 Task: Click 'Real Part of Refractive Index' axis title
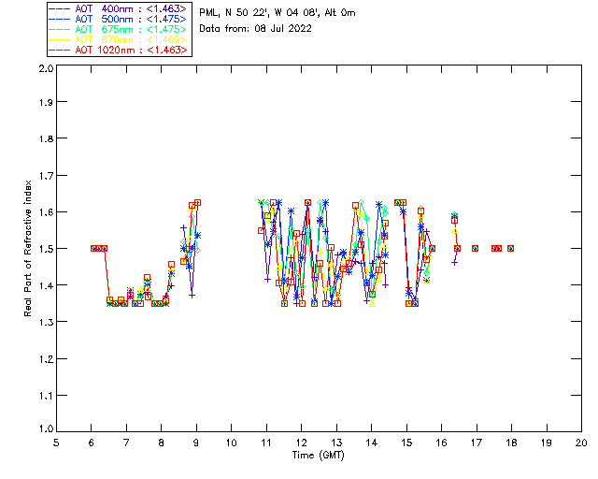[27, 248]
